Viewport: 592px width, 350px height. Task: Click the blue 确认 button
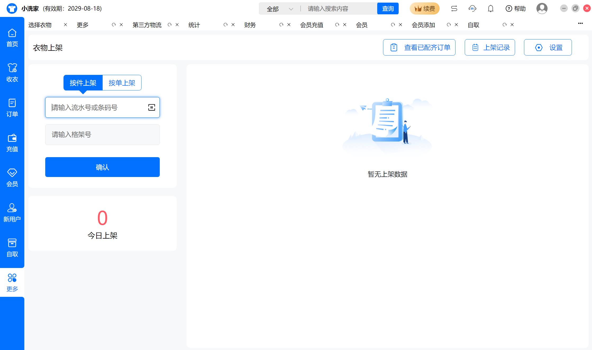pyautogui.click(x=102, y=167)
